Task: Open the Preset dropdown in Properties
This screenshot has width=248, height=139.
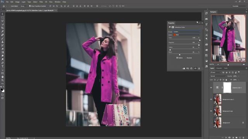Action: point(187,32)
